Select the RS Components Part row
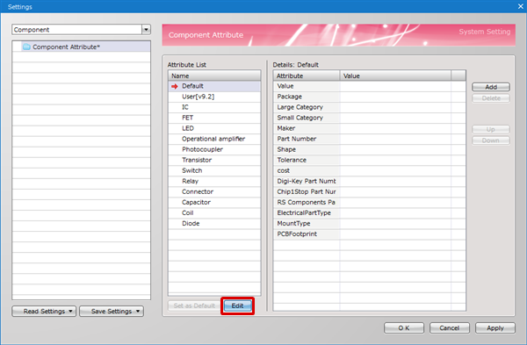The width and height of the screenshot is (527, 345). pyautogui.click(x=370, y=202)
